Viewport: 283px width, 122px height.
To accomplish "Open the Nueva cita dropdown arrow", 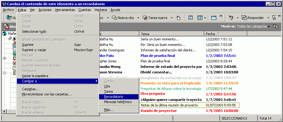I will (x=138, y=18).
